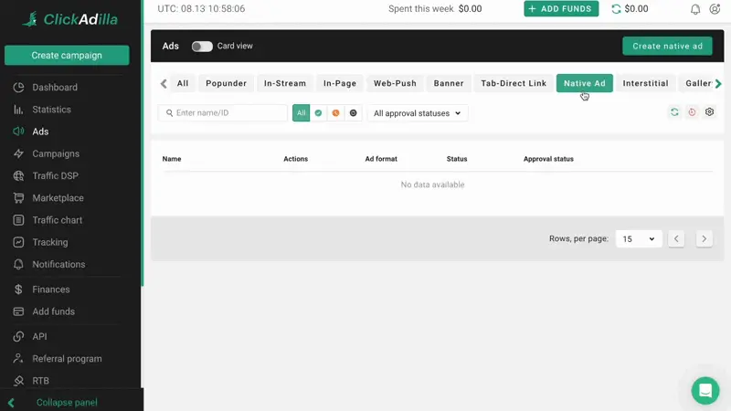The width and height of the screenshot is (731, 411).
Task: Click the Create native ad button
Action: point(667,47)
